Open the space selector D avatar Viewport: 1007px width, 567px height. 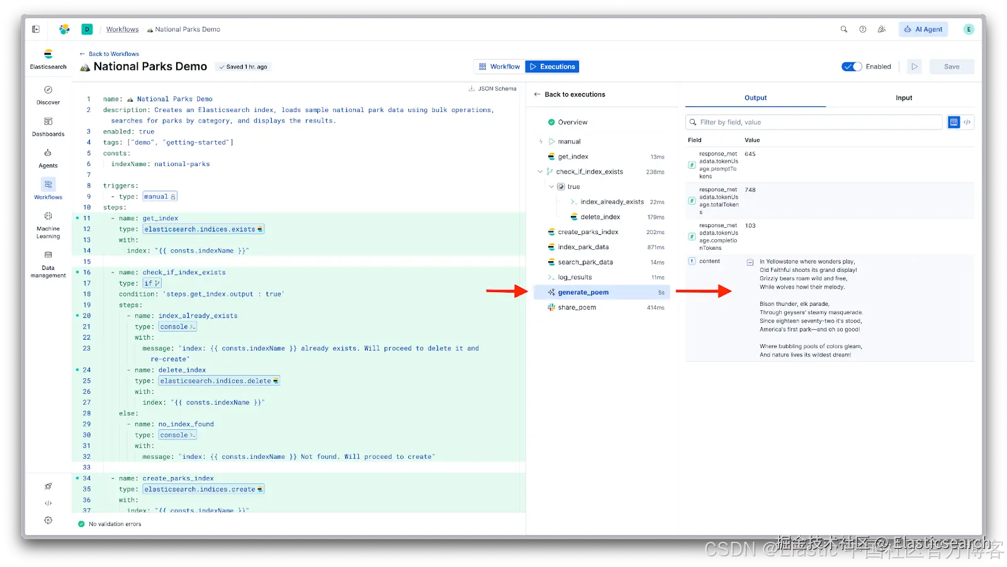click(87, 29)
